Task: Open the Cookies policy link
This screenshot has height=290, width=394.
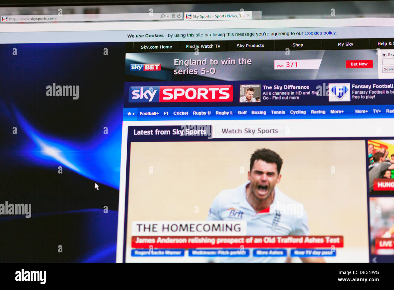Action: tap(320, 33)
